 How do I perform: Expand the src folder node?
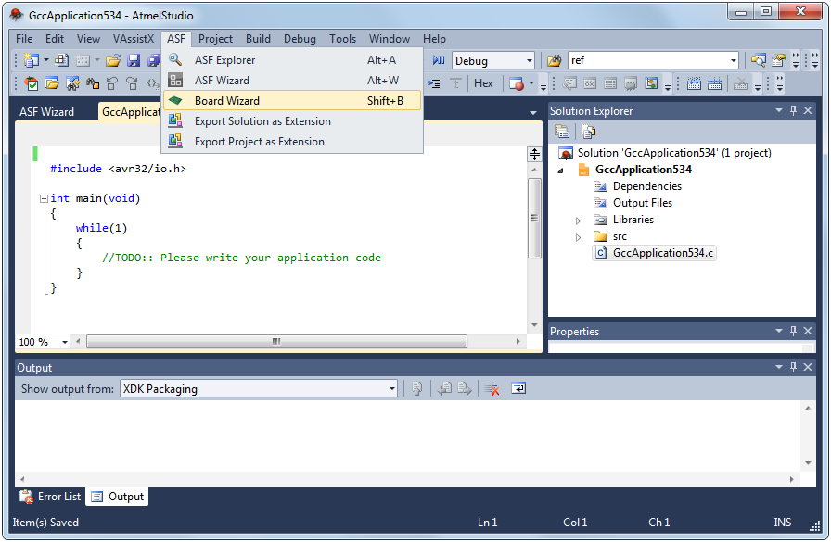pyautogui.click(x=578, y=237)
